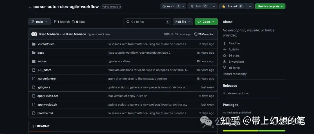
Task: Click the folder icon for docs
Action: click(x=34, y=53)
